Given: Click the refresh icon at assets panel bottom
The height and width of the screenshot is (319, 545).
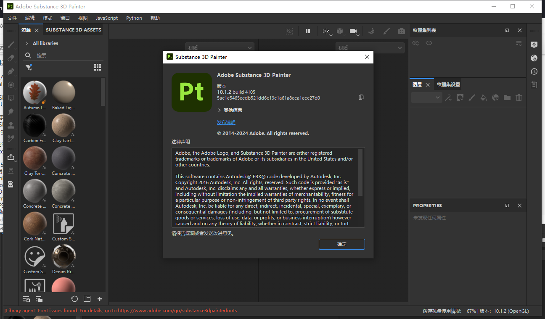Looking at the screenshot, I should click(74, 299).
